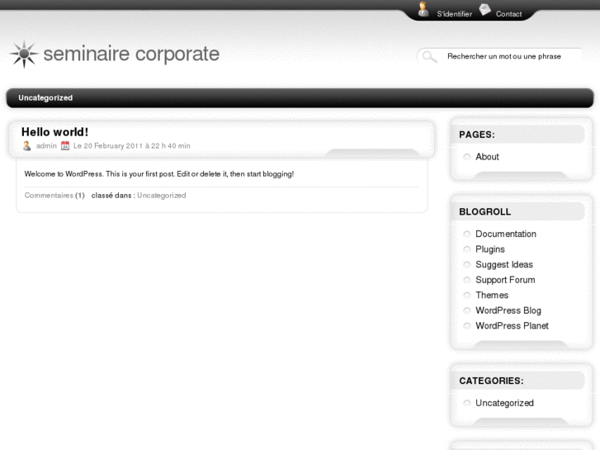The width and height of the screenshot is (600, 450).
Task: Click the user icon beside S'identifier
Action: pos(423,9)
